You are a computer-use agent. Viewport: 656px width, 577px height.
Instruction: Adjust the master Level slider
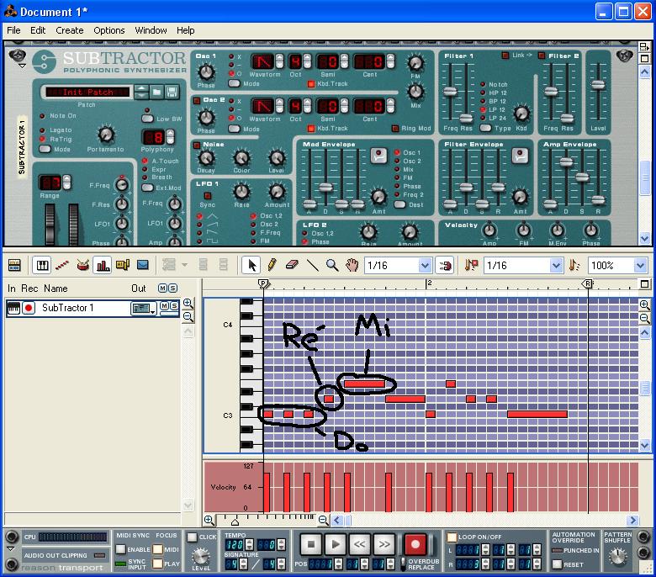pyautogui.click(x=598, y=84)
